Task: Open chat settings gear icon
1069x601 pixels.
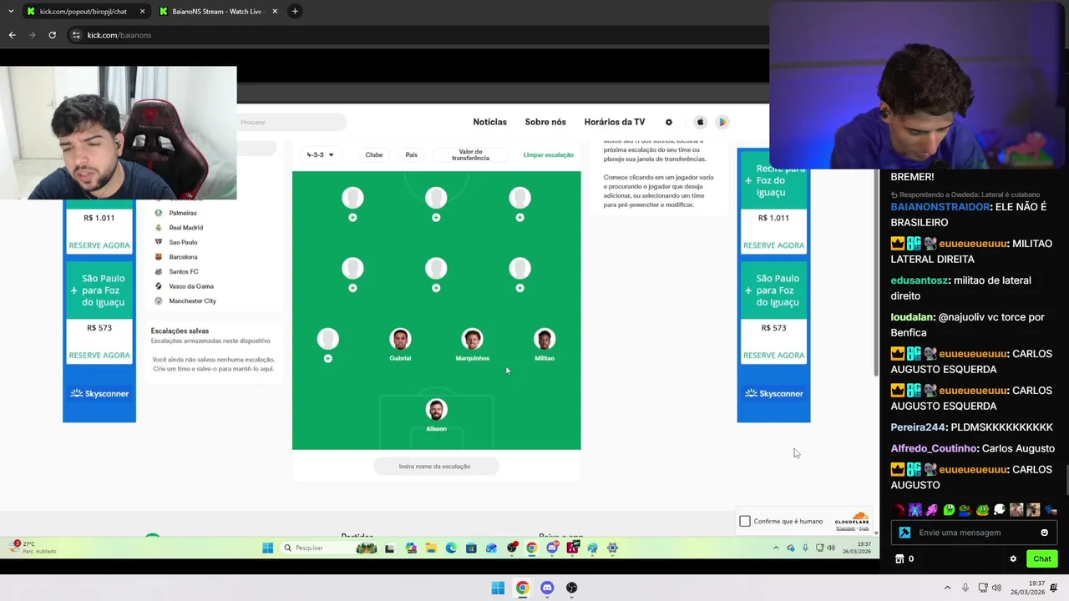Action: tap(1013, 559)
